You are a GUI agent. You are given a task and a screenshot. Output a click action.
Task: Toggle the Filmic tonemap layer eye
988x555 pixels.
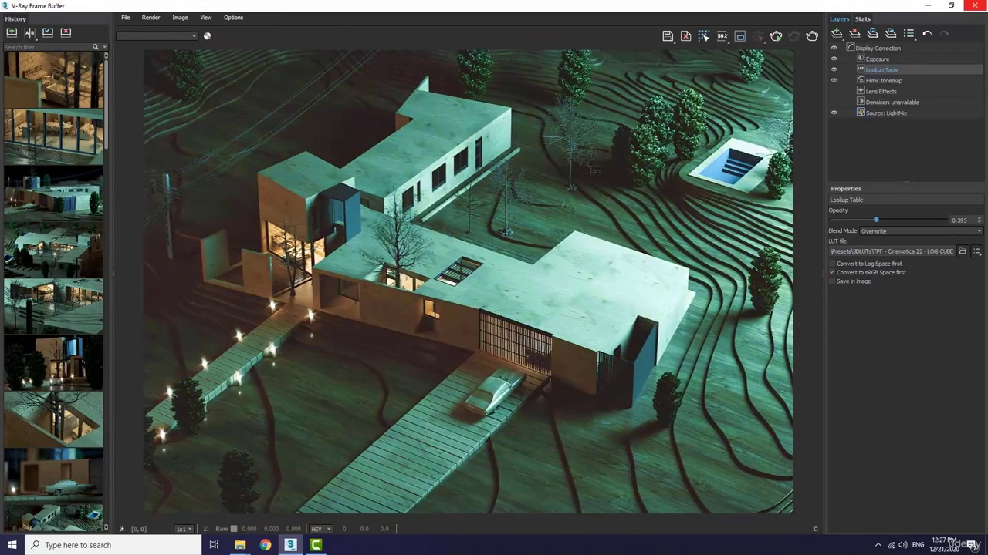834,80
